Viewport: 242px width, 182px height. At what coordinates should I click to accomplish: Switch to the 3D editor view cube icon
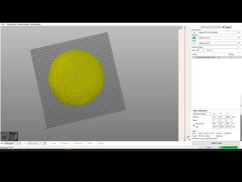(x=5, y=136)
